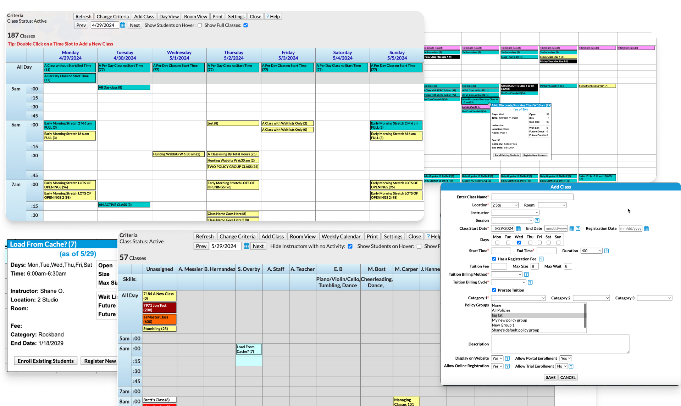681x406 pixels.
Task: Switch to Weekly Calendar view
Action: (x=341, y=236)
